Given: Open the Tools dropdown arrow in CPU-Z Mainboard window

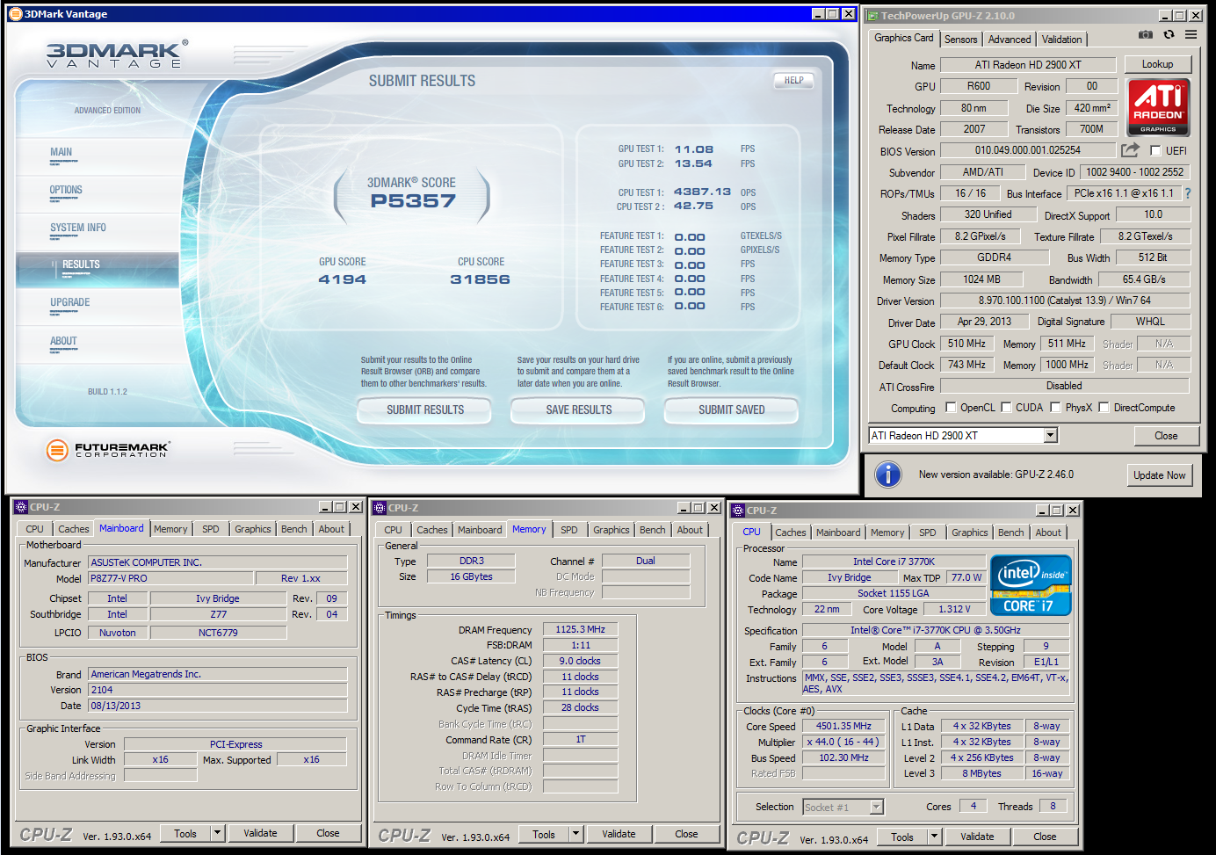Looking at the screenshot, I should pyautogui.click(x=217, y=833).
